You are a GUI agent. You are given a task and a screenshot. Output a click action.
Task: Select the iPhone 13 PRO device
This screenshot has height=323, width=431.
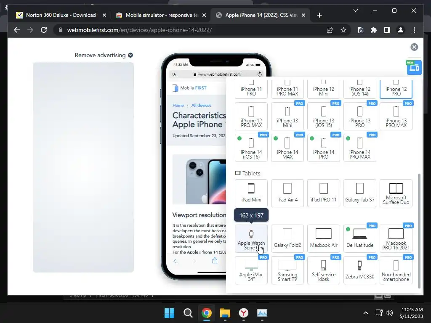[360, 116]
